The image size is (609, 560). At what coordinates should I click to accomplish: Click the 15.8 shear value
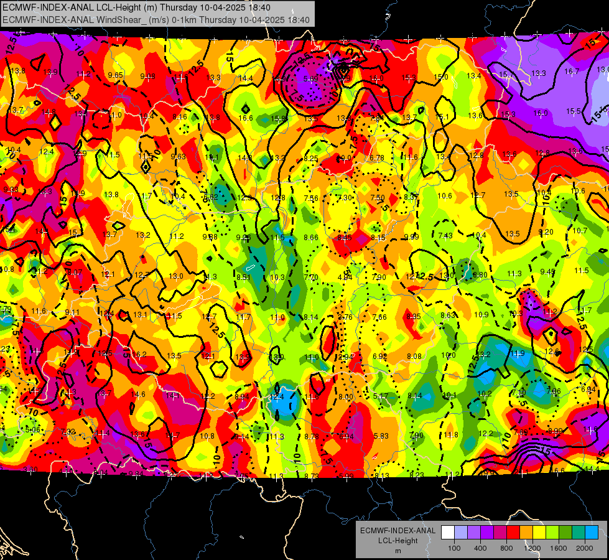click(x=278, y=118)
